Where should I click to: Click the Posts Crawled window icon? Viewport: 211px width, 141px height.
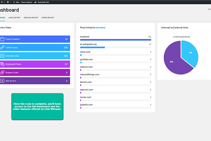pos(2,39)
